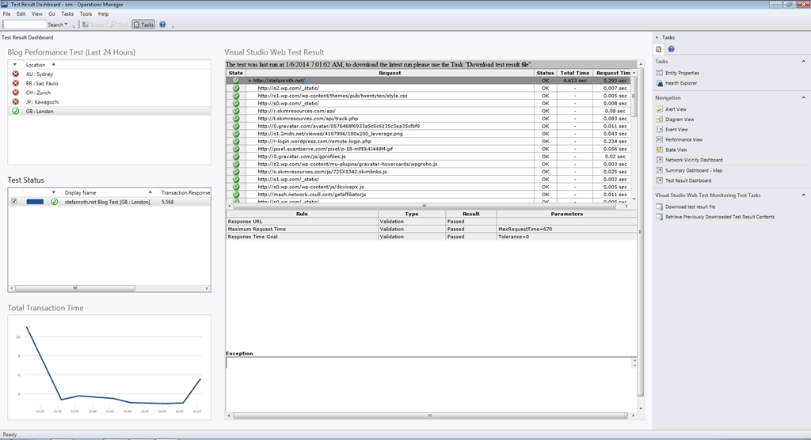Select the task pane clipboard tab icon
Screen dimensions: 811x440
[x=659, y=49]
